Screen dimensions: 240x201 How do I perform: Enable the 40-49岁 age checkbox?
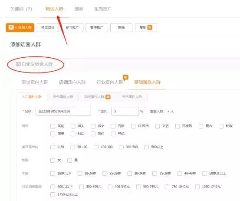tap(180, 174)
